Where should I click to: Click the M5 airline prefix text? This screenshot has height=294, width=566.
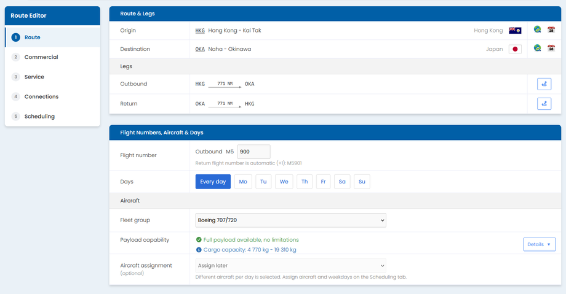230,152
